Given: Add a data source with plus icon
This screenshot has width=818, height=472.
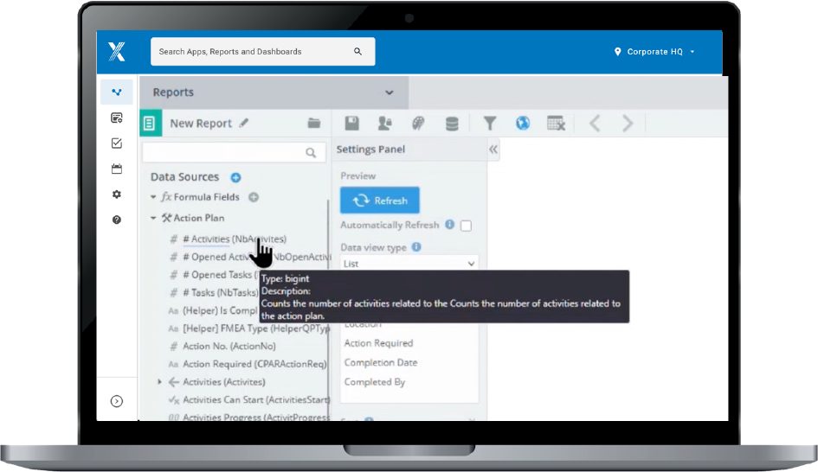Looking at the screenshot, I should coord(235,177).
